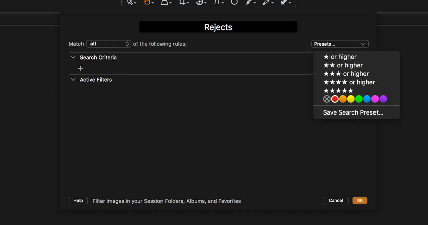Pick the red color tag

pyautogui.click(x=335, y=99)
